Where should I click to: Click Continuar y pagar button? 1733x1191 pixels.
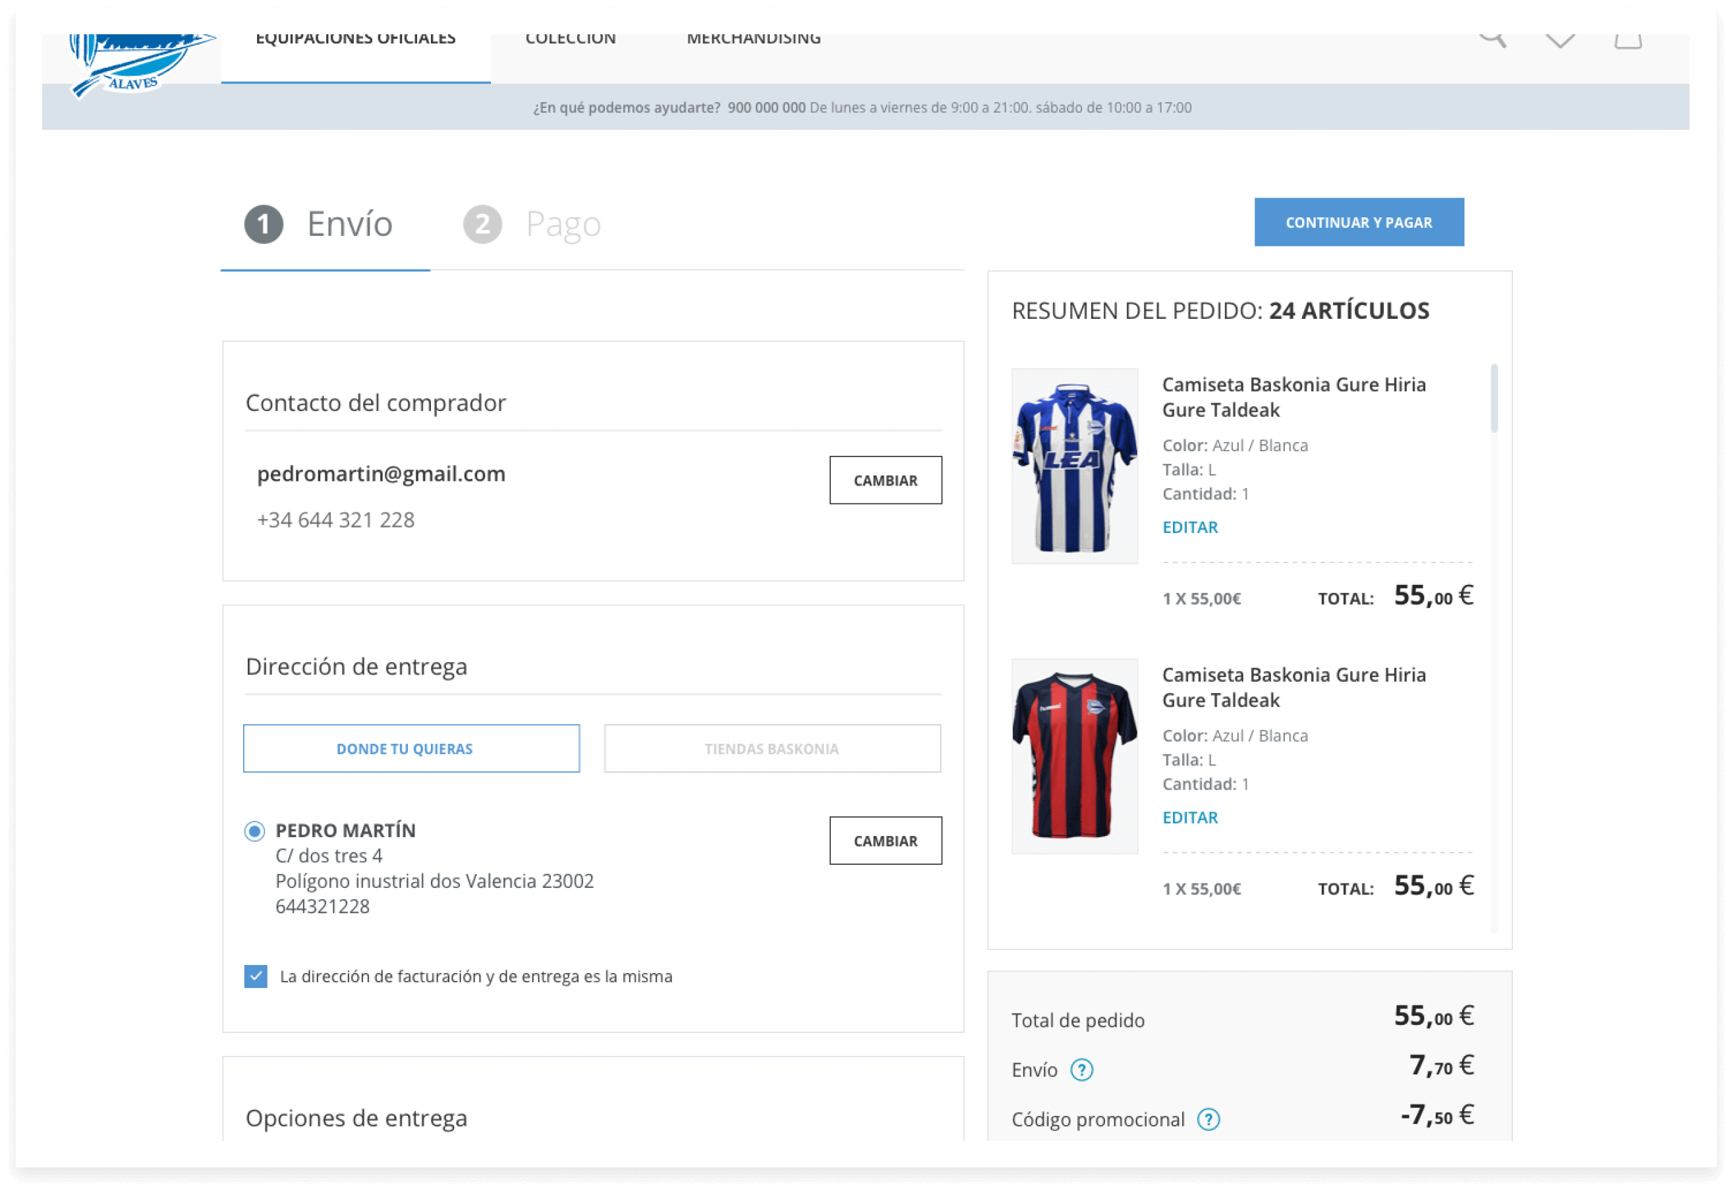pos(1358,221)
